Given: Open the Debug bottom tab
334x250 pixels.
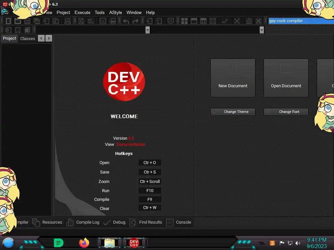Looking at the screenshot, I should click(114, 222).
